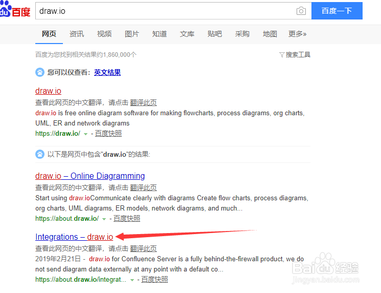Click the funnel icon beside 搜索工具
The image size is (381, 293).
pos(282,55)
